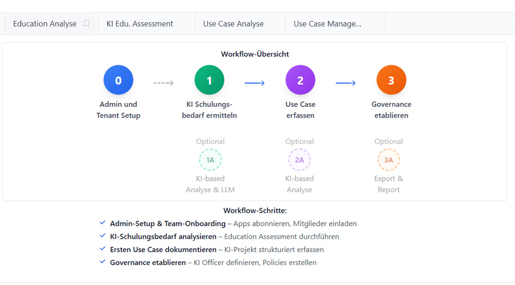
Task: Click checkmark beside Governance etablieren step
Action: click(103, 262)
